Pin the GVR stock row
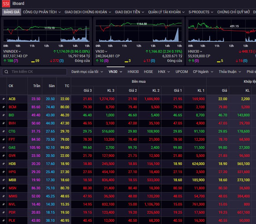This screenshot has height=224, width=256. [3, 156]
